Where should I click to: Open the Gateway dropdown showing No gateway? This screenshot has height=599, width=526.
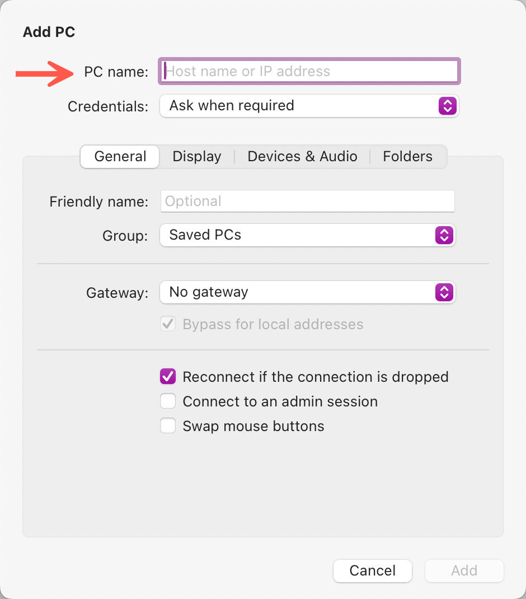point(308,292)
